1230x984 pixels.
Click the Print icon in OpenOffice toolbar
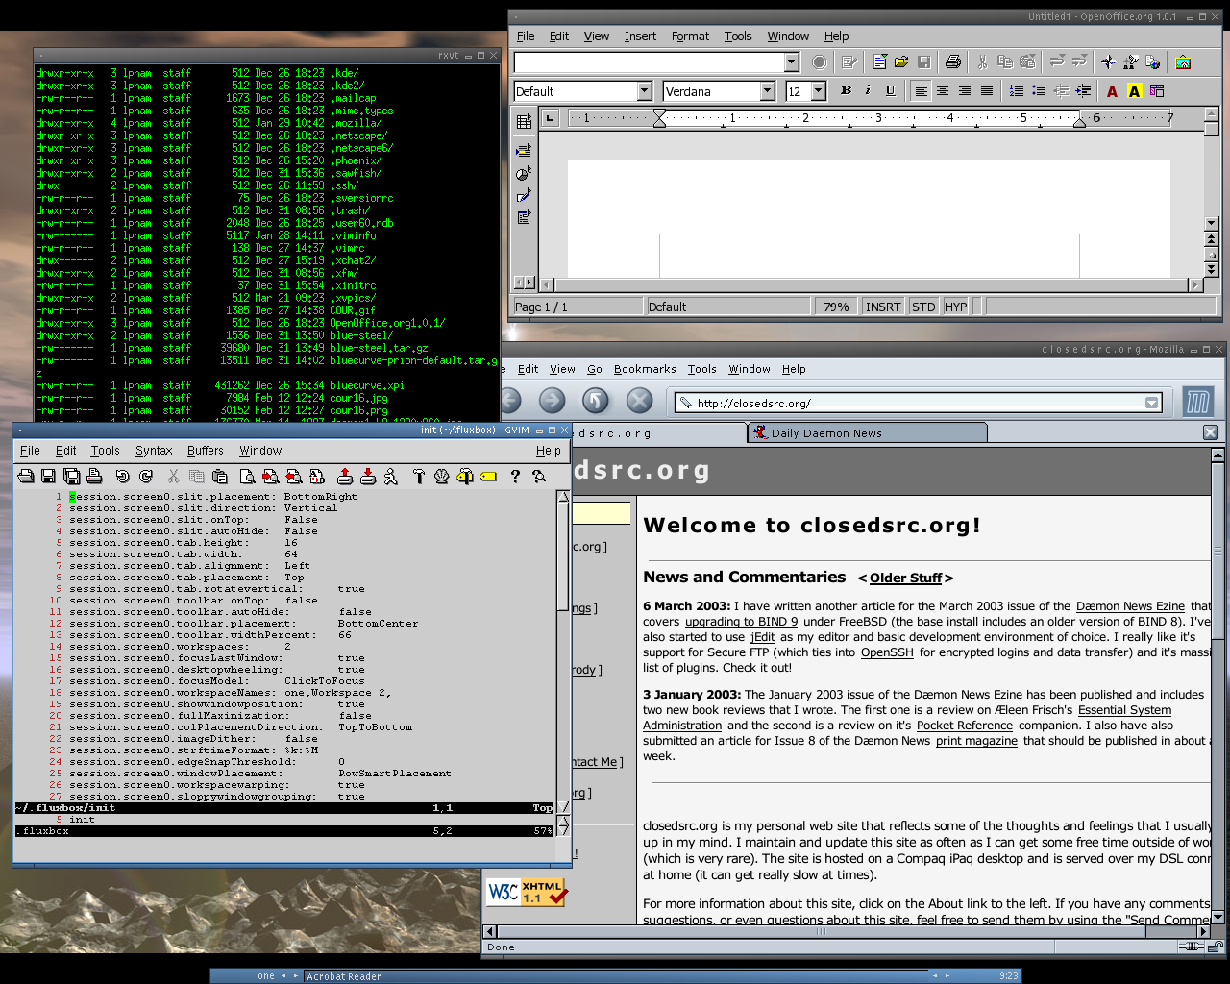pyautogui.click(x=952, y=62)
